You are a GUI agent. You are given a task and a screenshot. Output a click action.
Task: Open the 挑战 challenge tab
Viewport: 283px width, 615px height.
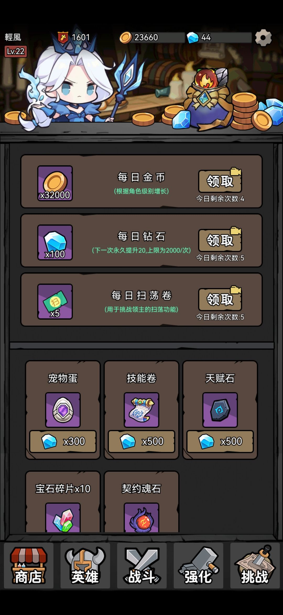tap(255, 565)
